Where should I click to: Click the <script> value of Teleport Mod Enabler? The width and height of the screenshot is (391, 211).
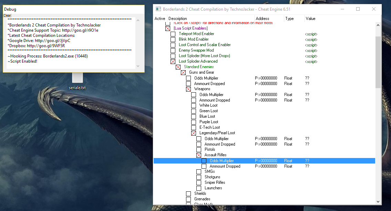(311, 34)
